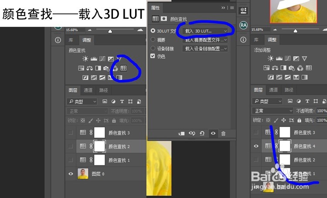Hide 图层 0 in left Layers panel
The height and width of the screenshot is (198, 327).
click(x=71, y=174)
